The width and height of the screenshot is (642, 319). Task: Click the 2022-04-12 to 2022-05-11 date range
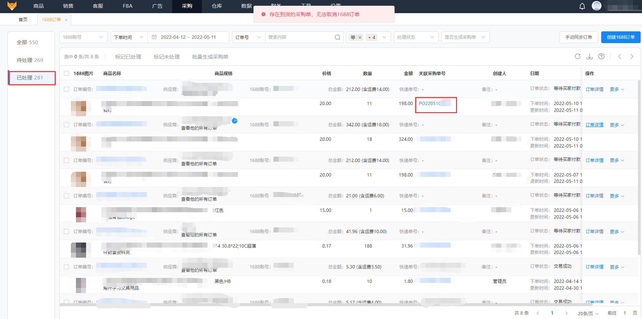188,37
